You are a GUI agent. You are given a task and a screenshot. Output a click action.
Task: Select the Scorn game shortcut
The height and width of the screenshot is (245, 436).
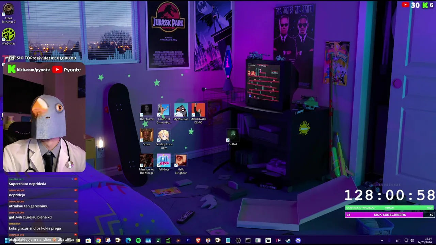(146, 137)
